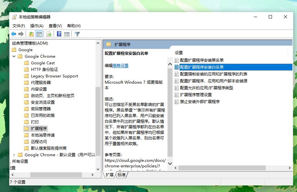Click the policy icon beside 禁止安装外部扩展程序
Image resolution: width=297 pixels, height=192 pixels.
coord(176,101)
